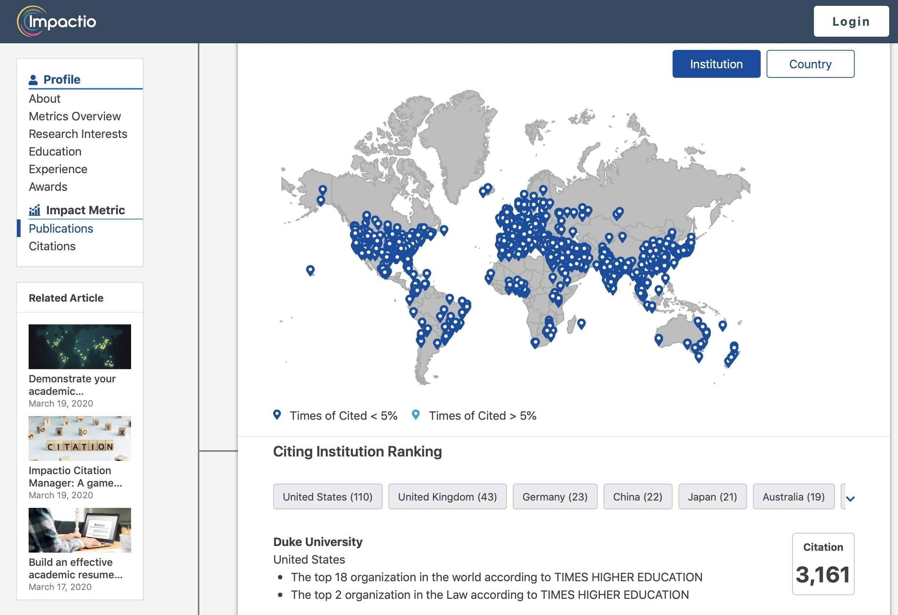
Task: Click the Profile person icon
Action: tap(33, 80)
